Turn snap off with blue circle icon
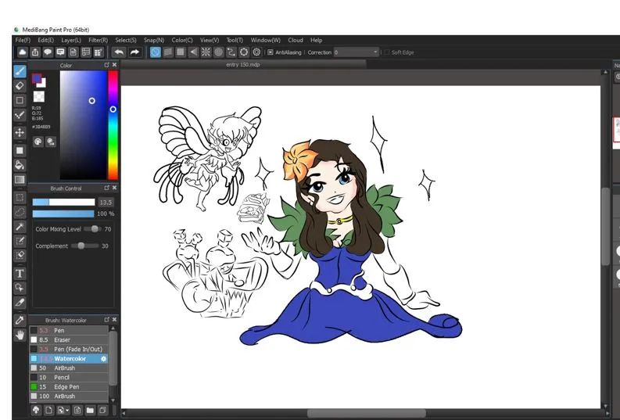Viewport: 620px width, 420px height. coord(156,52)
